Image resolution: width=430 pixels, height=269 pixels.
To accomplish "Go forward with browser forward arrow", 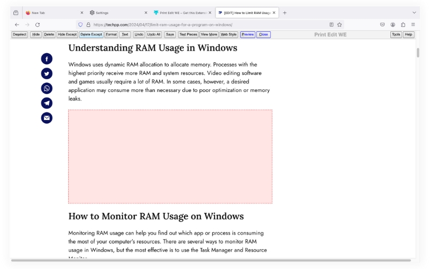I will 27,25.
